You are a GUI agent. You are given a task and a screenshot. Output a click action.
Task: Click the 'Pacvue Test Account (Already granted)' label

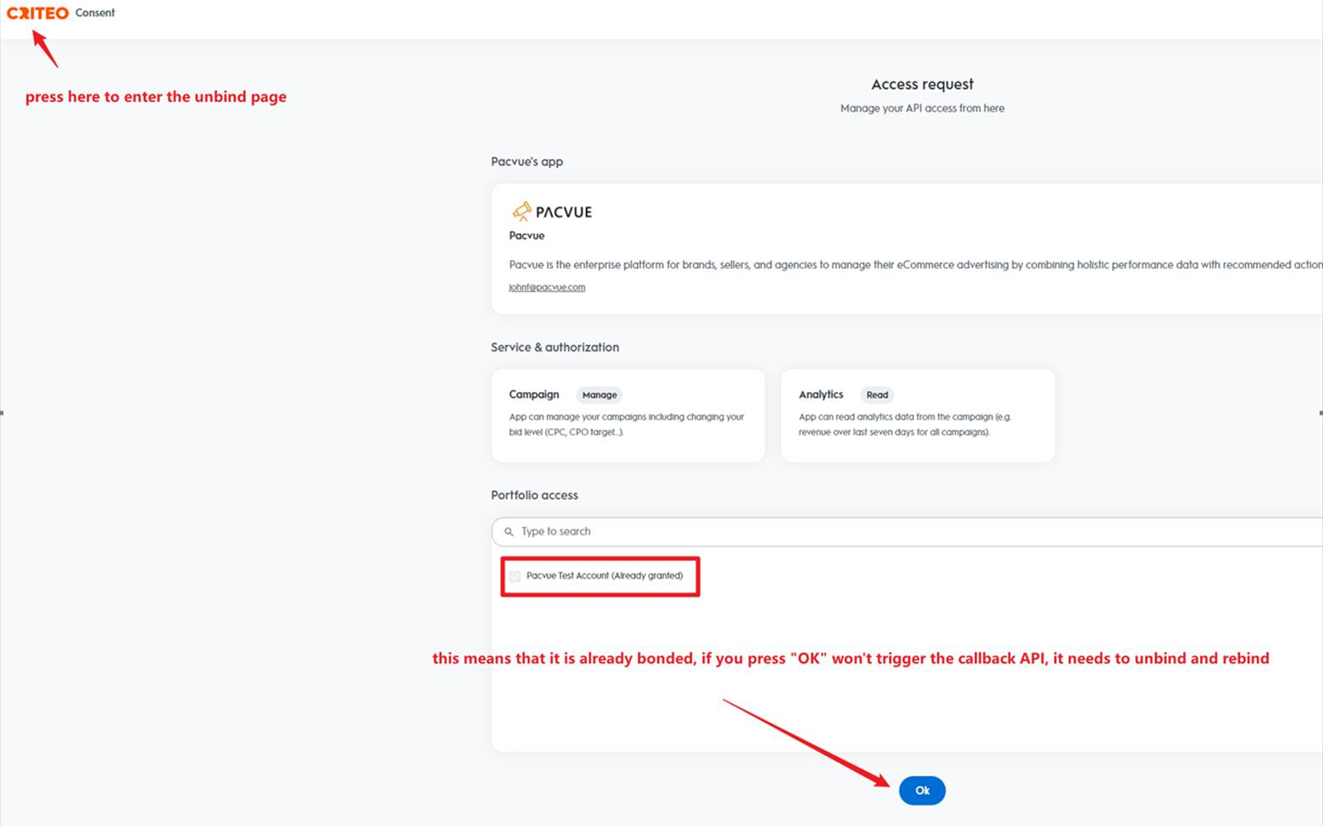[605, 576]
